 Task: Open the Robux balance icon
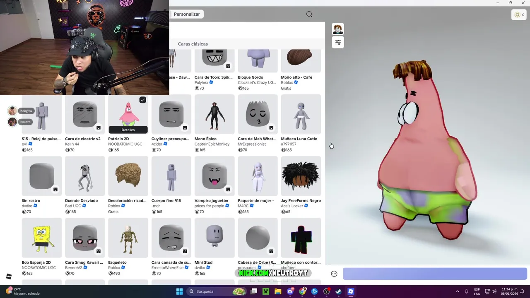(x=519, y=14)
